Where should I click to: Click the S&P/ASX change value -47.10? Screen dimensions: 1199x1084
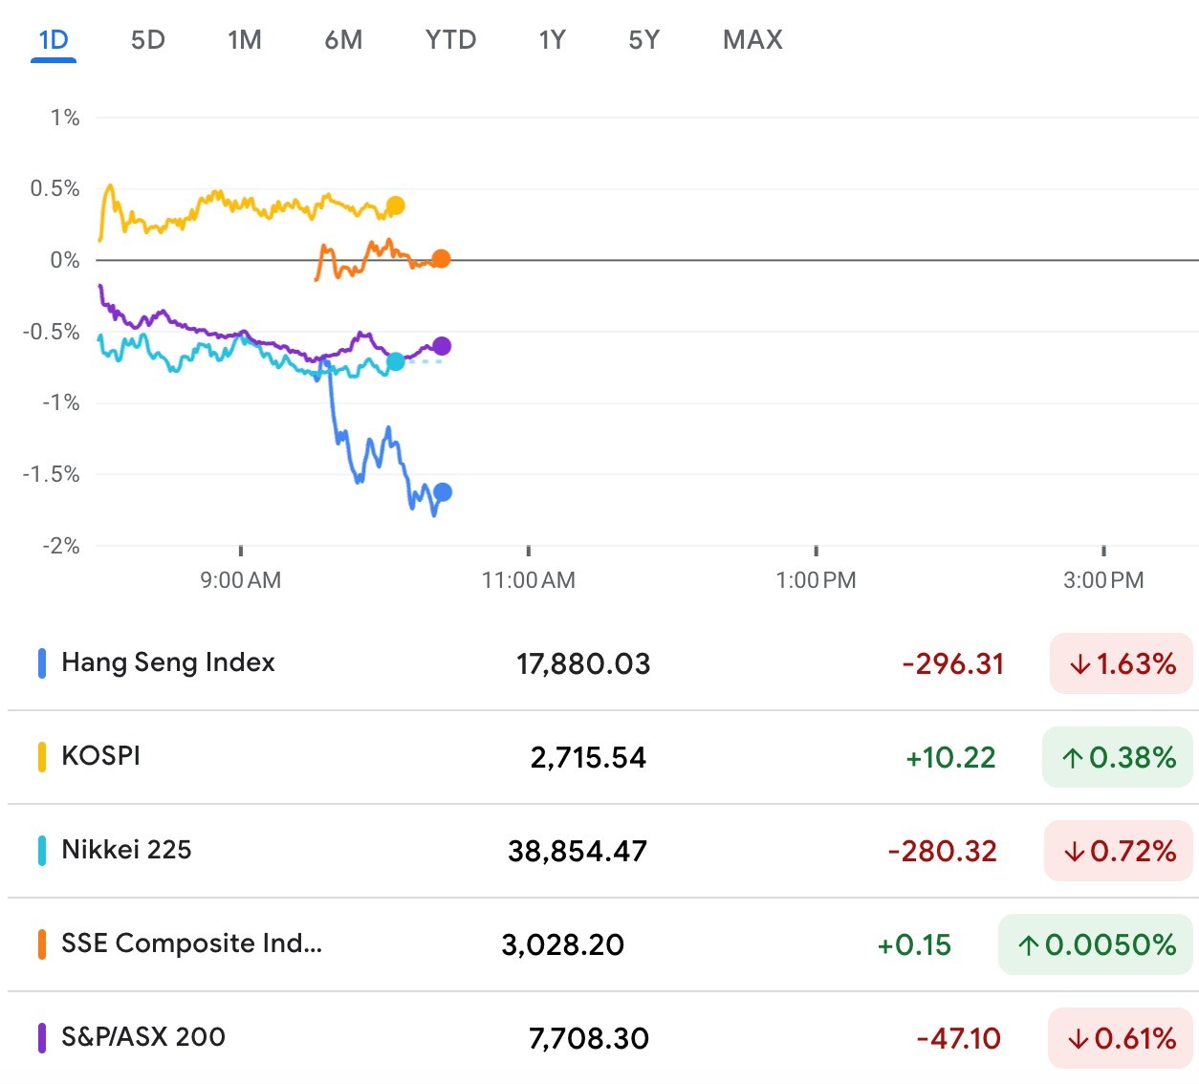pyautogui.click(x=959, y=1038)
